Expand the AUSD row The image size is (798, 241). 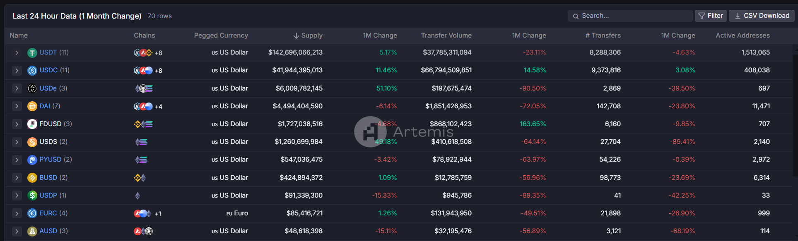pyautogui.click(x=17, y=231)
